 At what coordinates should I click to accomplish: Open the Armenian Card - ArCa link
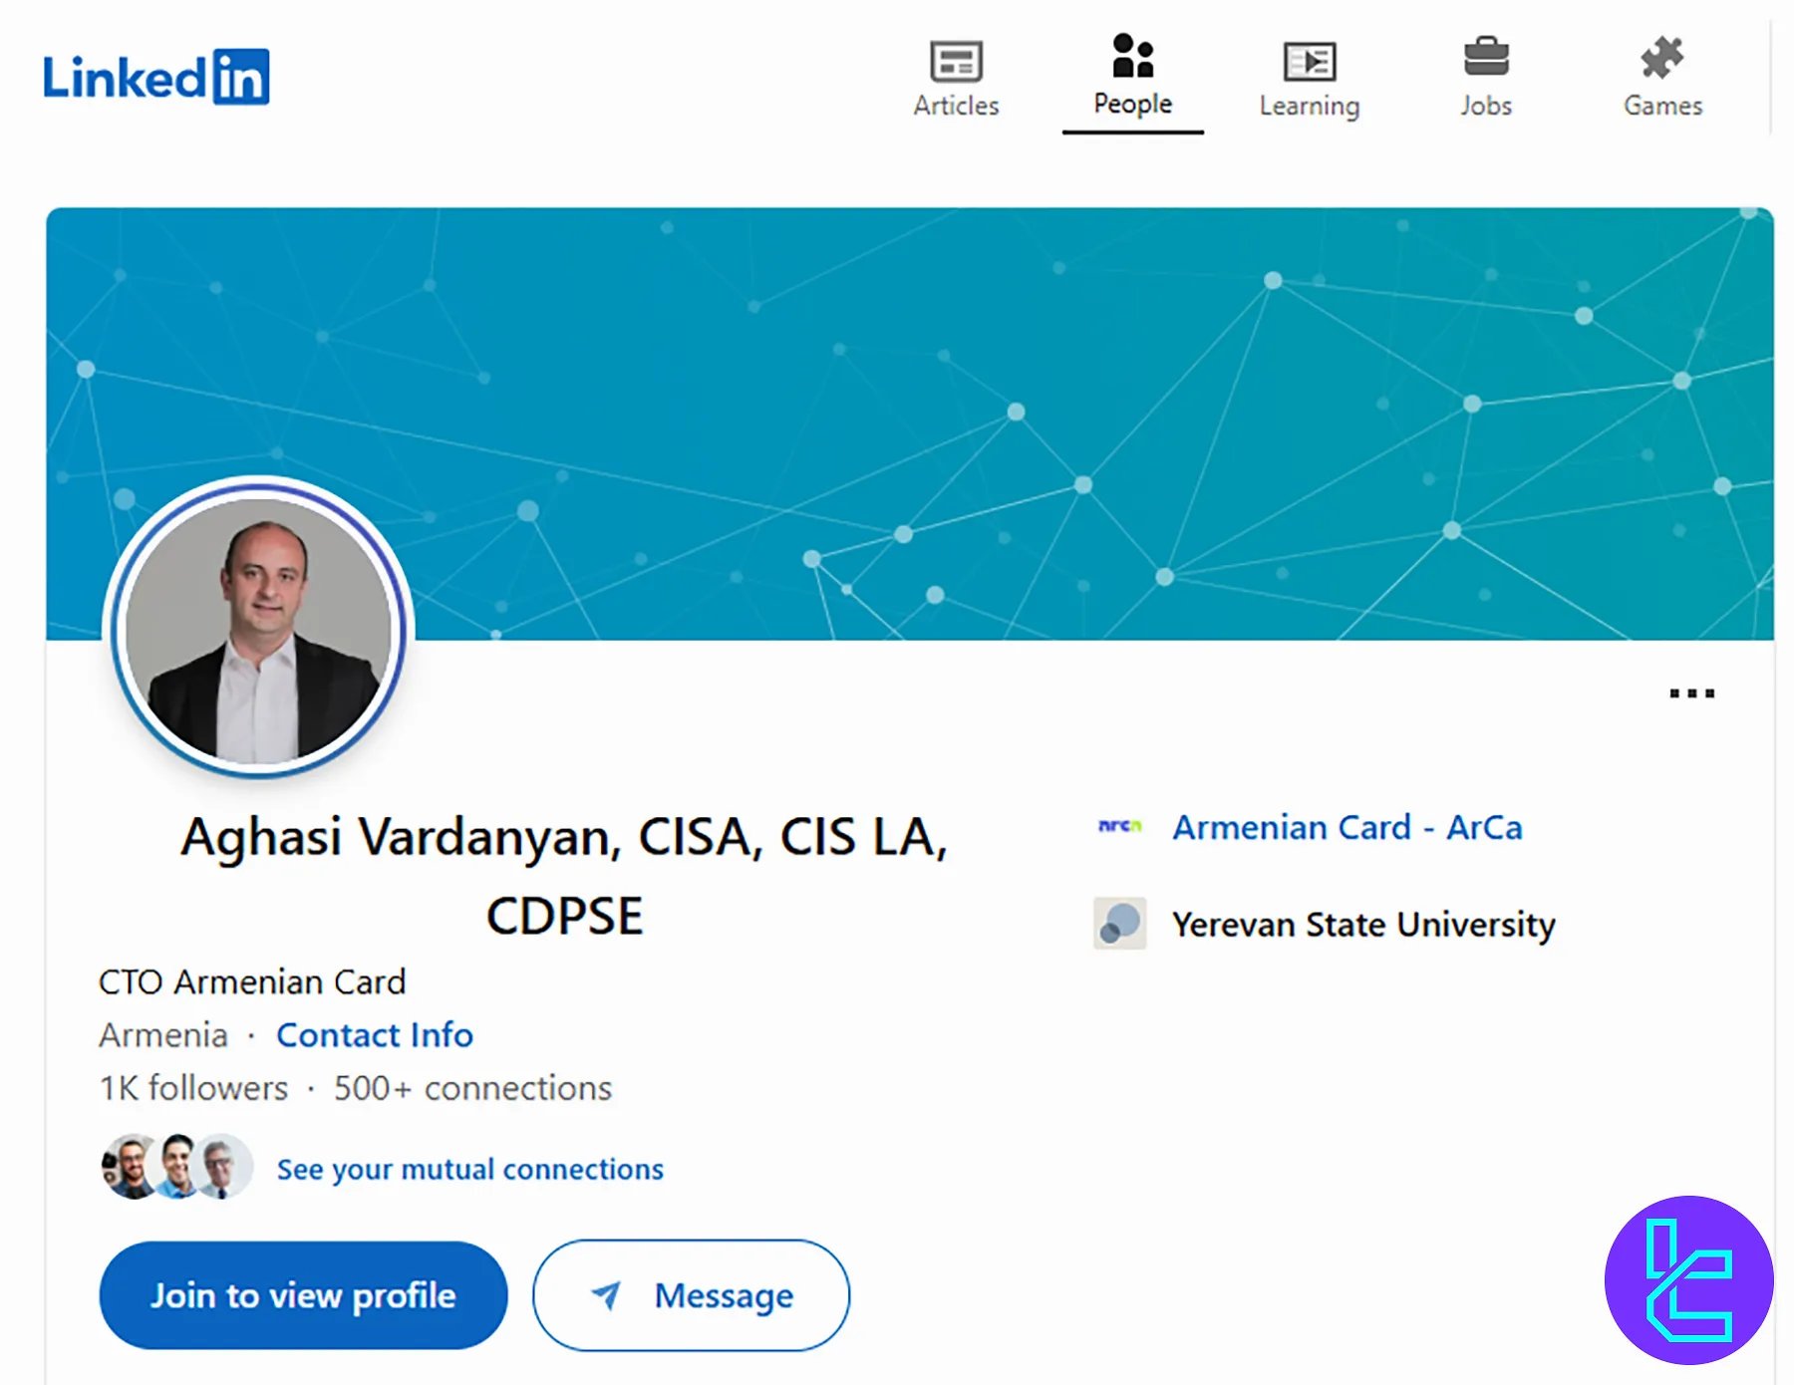[1346, 828]
